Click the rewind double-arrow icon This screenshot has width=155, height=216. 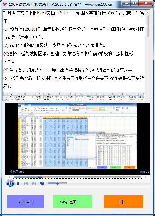click(10, 177)
